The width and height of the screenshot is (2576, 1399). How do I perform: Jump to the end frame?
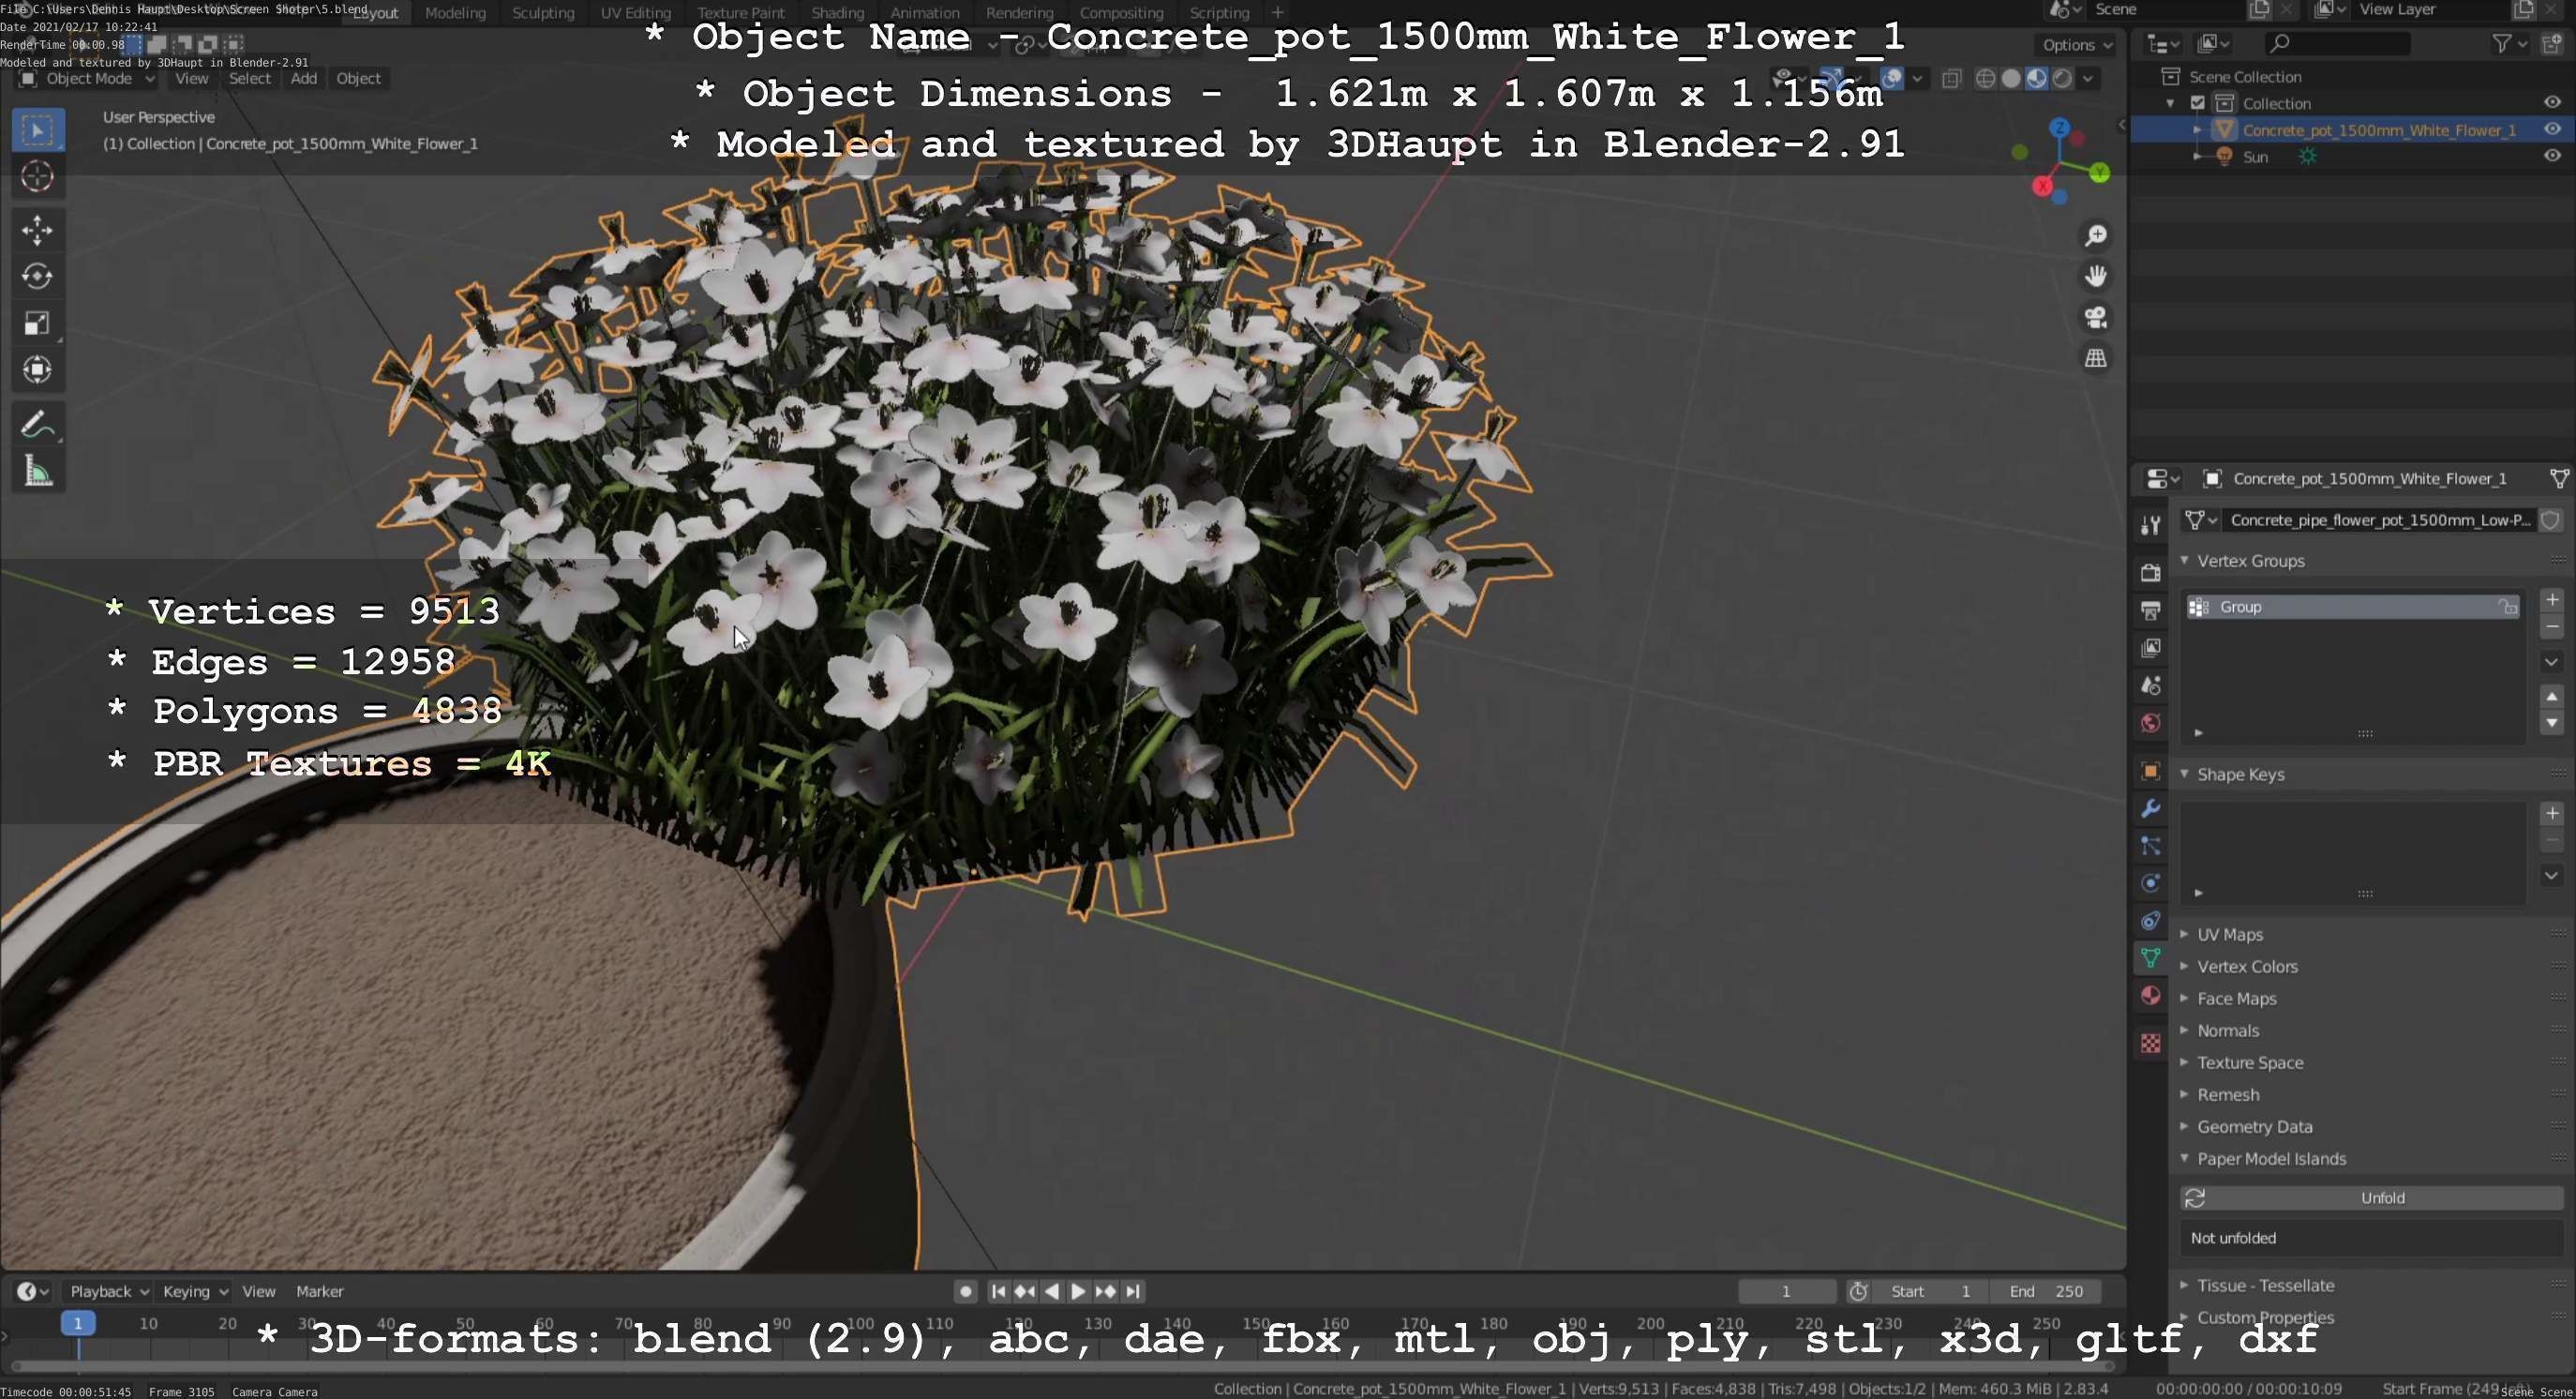[x=1132, y=1291]
